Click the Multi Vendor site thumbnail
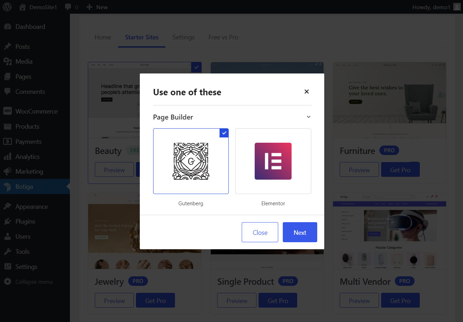Viewport: 463px width, 322px height. tap(390, 231)
